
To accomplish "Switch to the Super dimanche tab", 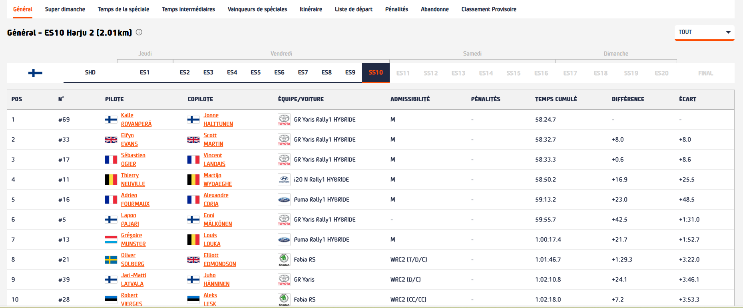I will tap(65, 9).
